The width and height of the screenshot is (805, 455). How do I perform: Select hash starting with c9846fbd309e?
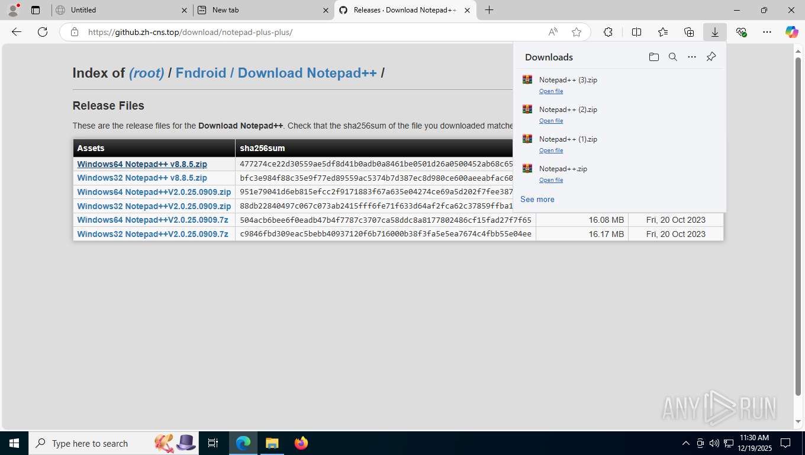tap(385, 234)
